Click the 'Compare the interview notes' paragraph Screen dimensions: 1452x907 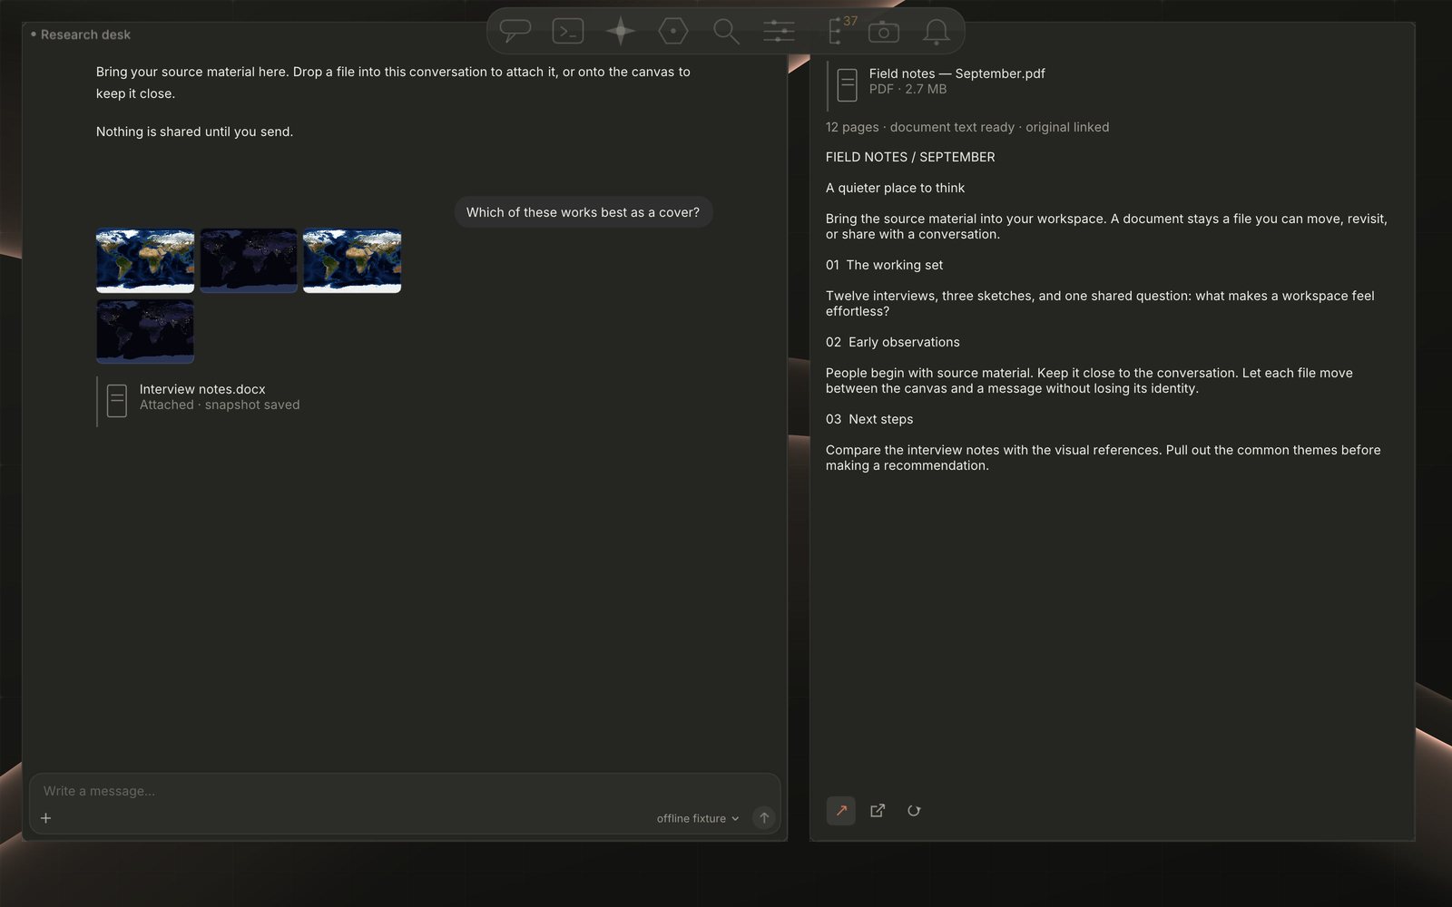click(1103, 457)
